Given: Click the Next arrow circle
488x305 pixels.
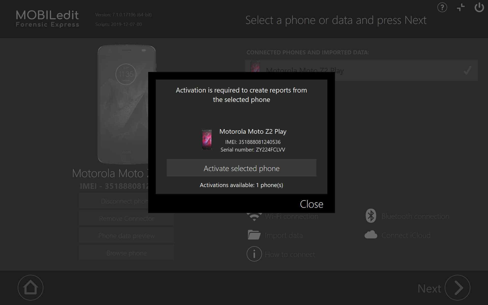Looking at the screenshot, I should 457,287.
